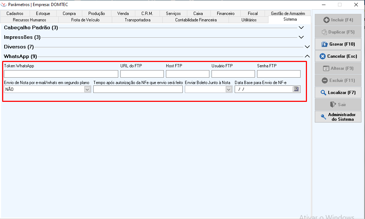Screen dimensions: 365x219
Task: Open the calendar picker for Data Base
Action: click(296, 89)
